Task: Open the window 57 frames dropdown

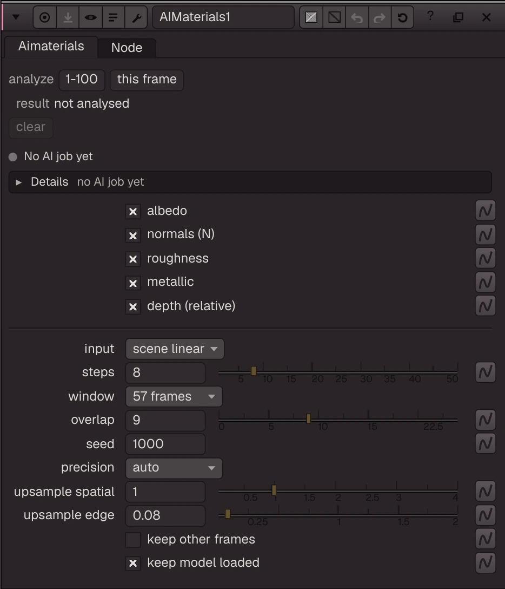Action: point(174,396)
